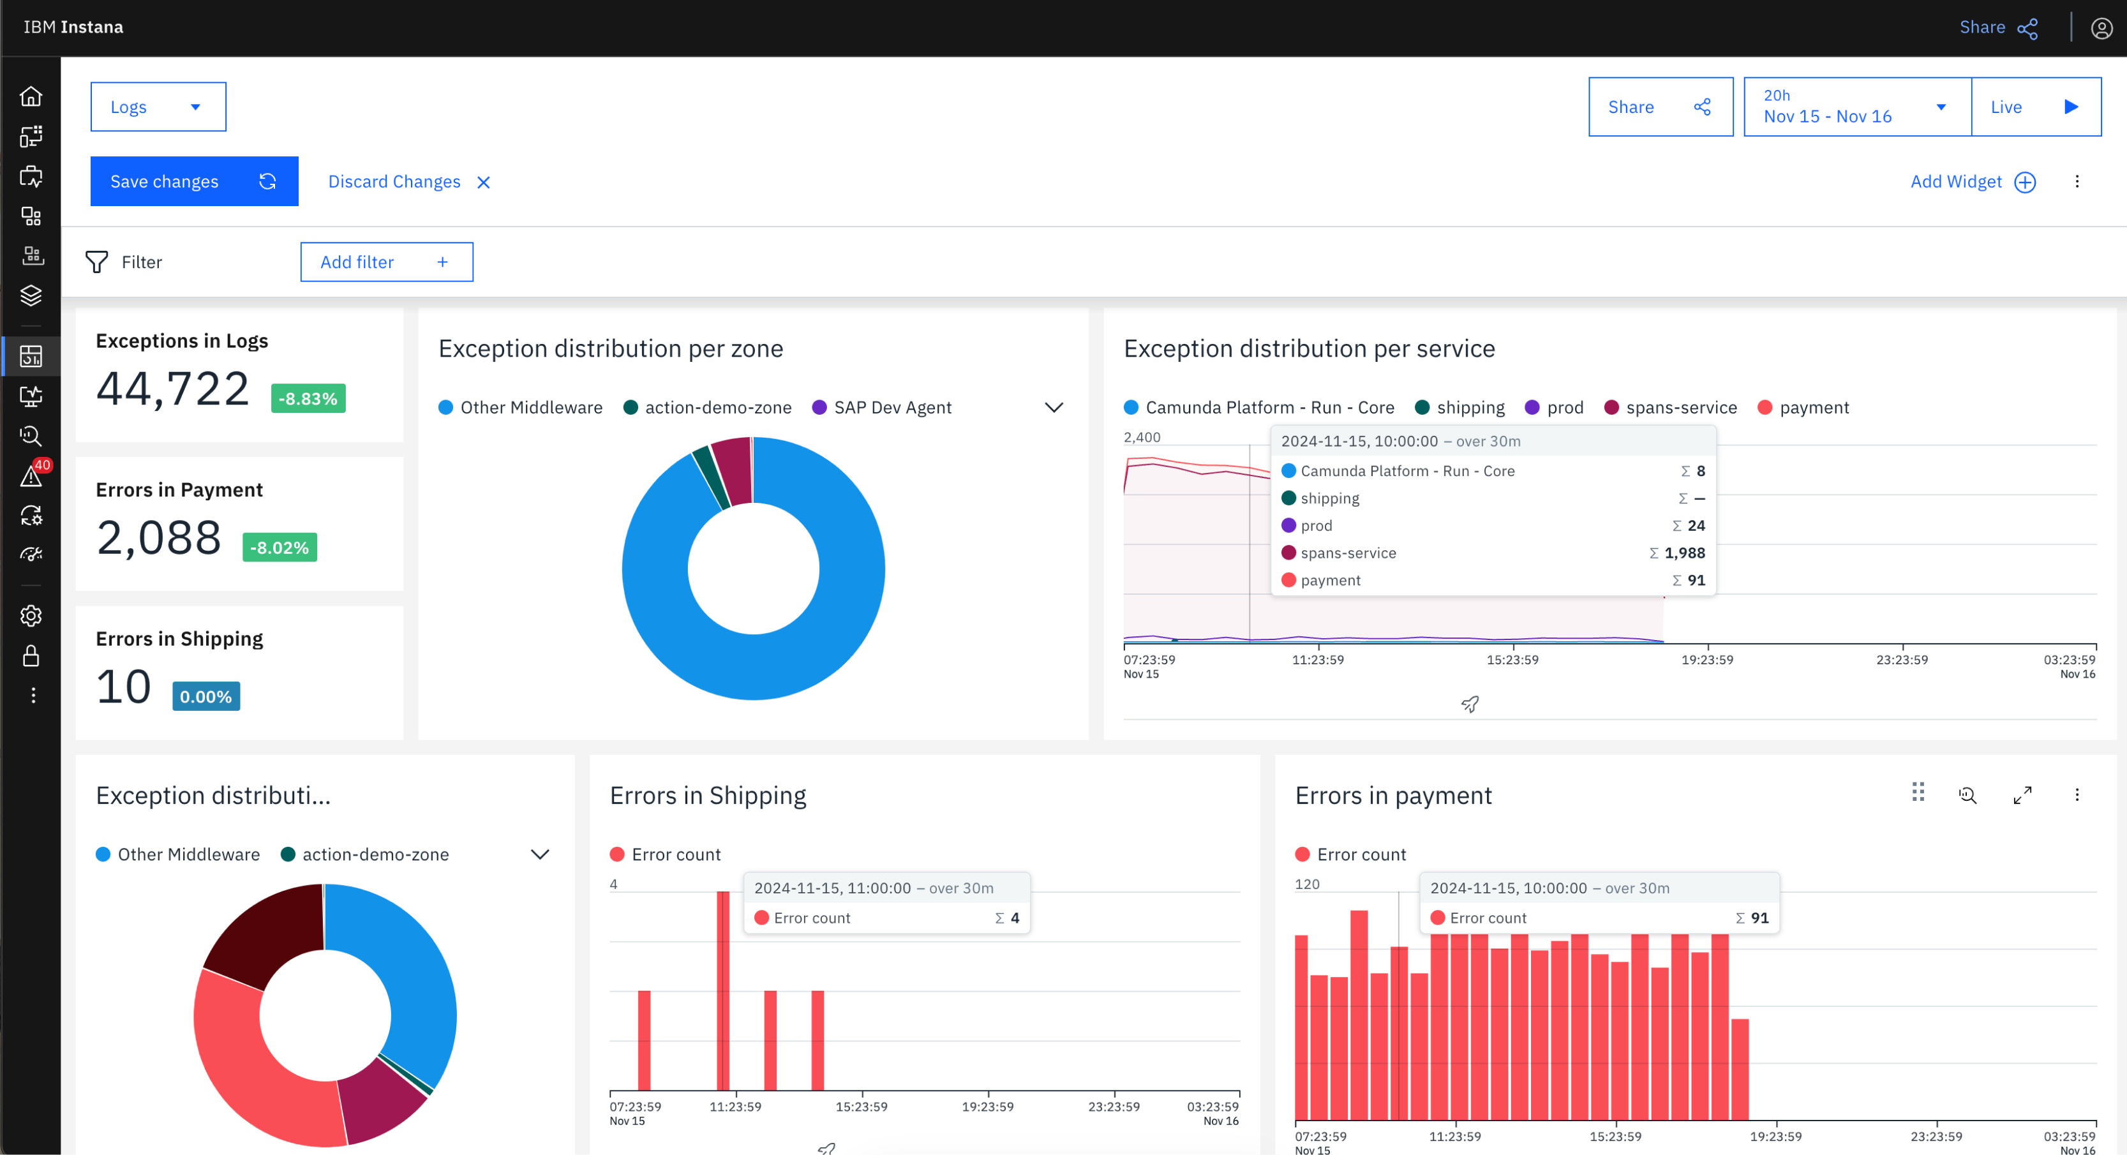
Task: Click the -8.02% change badge
Action: tap(279, 548)
